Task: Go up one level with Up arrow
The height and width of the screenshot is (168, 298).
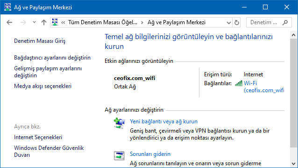Action: pyautogui.click(x=44, y=22)
